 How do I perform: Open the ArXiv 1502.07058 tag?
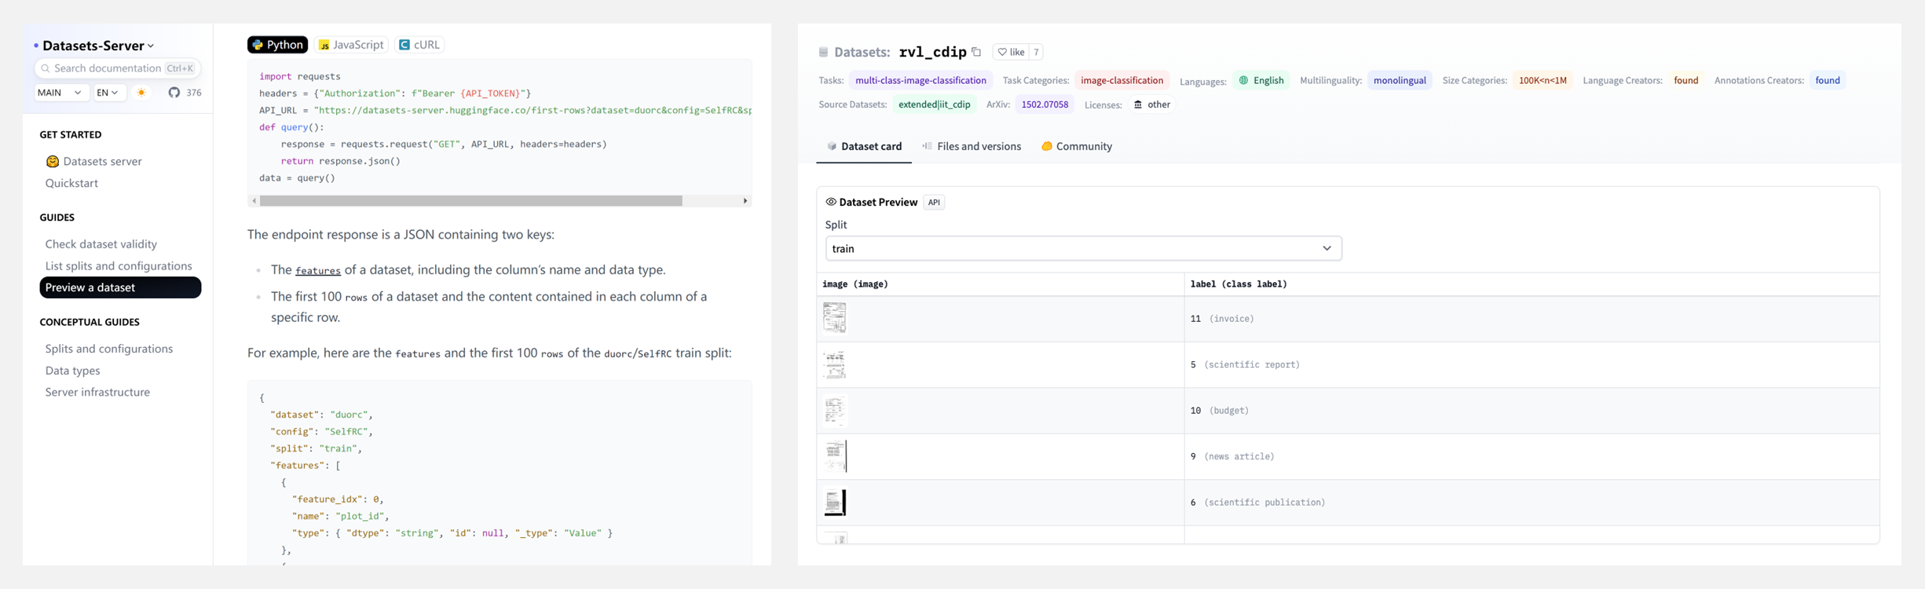(x=1045, y=104)
